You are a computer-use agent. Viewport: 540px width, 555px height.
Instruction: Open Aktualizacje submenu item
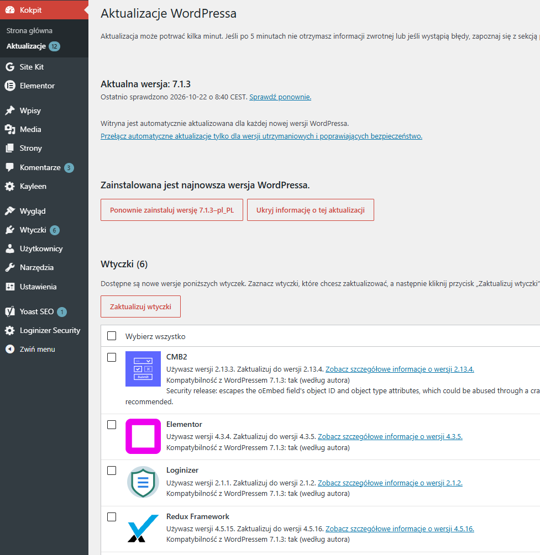pyautogui.click(x=26, y=46)
